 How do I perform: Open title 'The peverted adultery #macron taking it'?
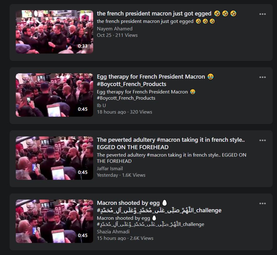171,143
